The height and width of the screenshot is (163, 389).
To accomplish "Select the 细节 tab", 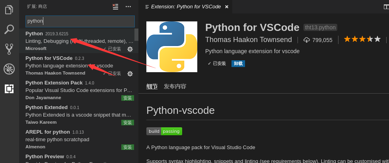I will click(x=152, y=86).
